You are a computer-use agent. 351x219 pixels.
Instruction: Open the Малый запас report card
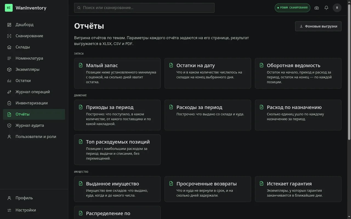pos(117,73)
